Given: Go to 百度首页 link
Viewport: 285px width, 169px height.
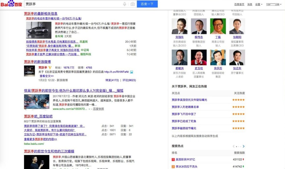Looking at the screenshot, I should click(239, 4).
